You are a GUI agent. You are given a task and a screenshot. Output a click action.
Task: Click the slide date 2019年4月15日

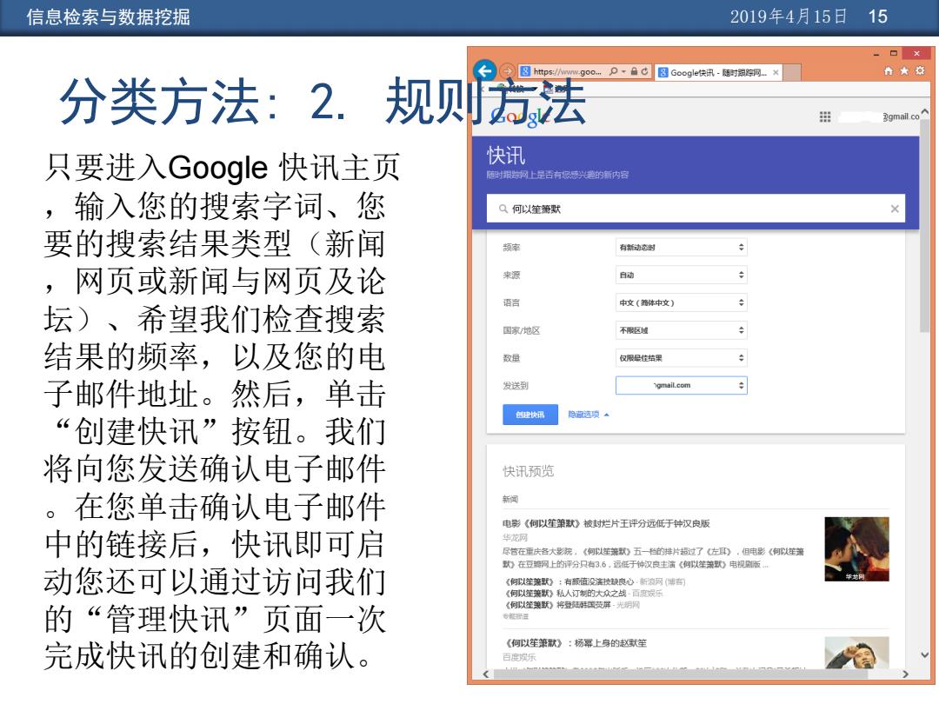788,17
